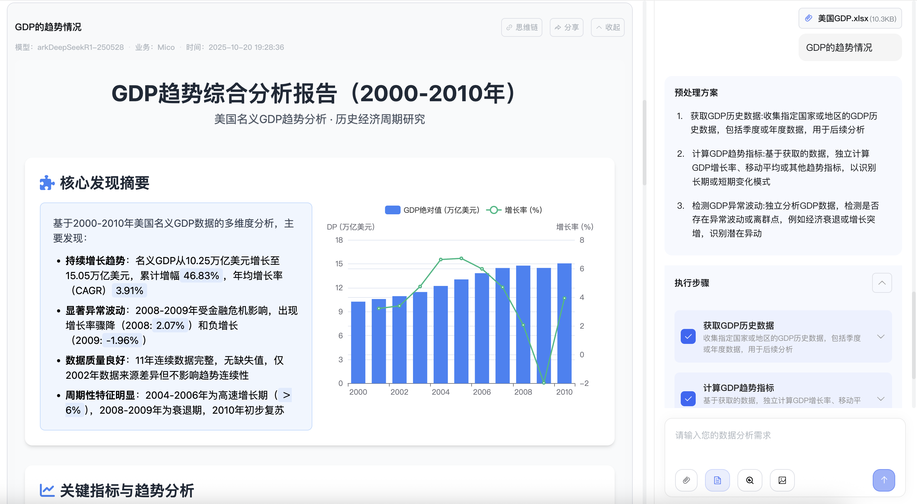Click 收起 to collapse the report
The width and height of the screenshot is (917, 504).
tap(607, 27)
